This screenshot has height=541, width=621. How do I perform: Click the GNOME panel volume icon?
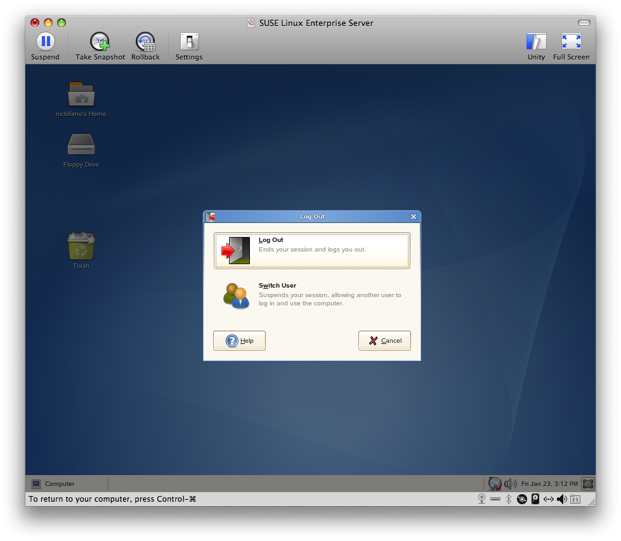(x=511, y=483)
